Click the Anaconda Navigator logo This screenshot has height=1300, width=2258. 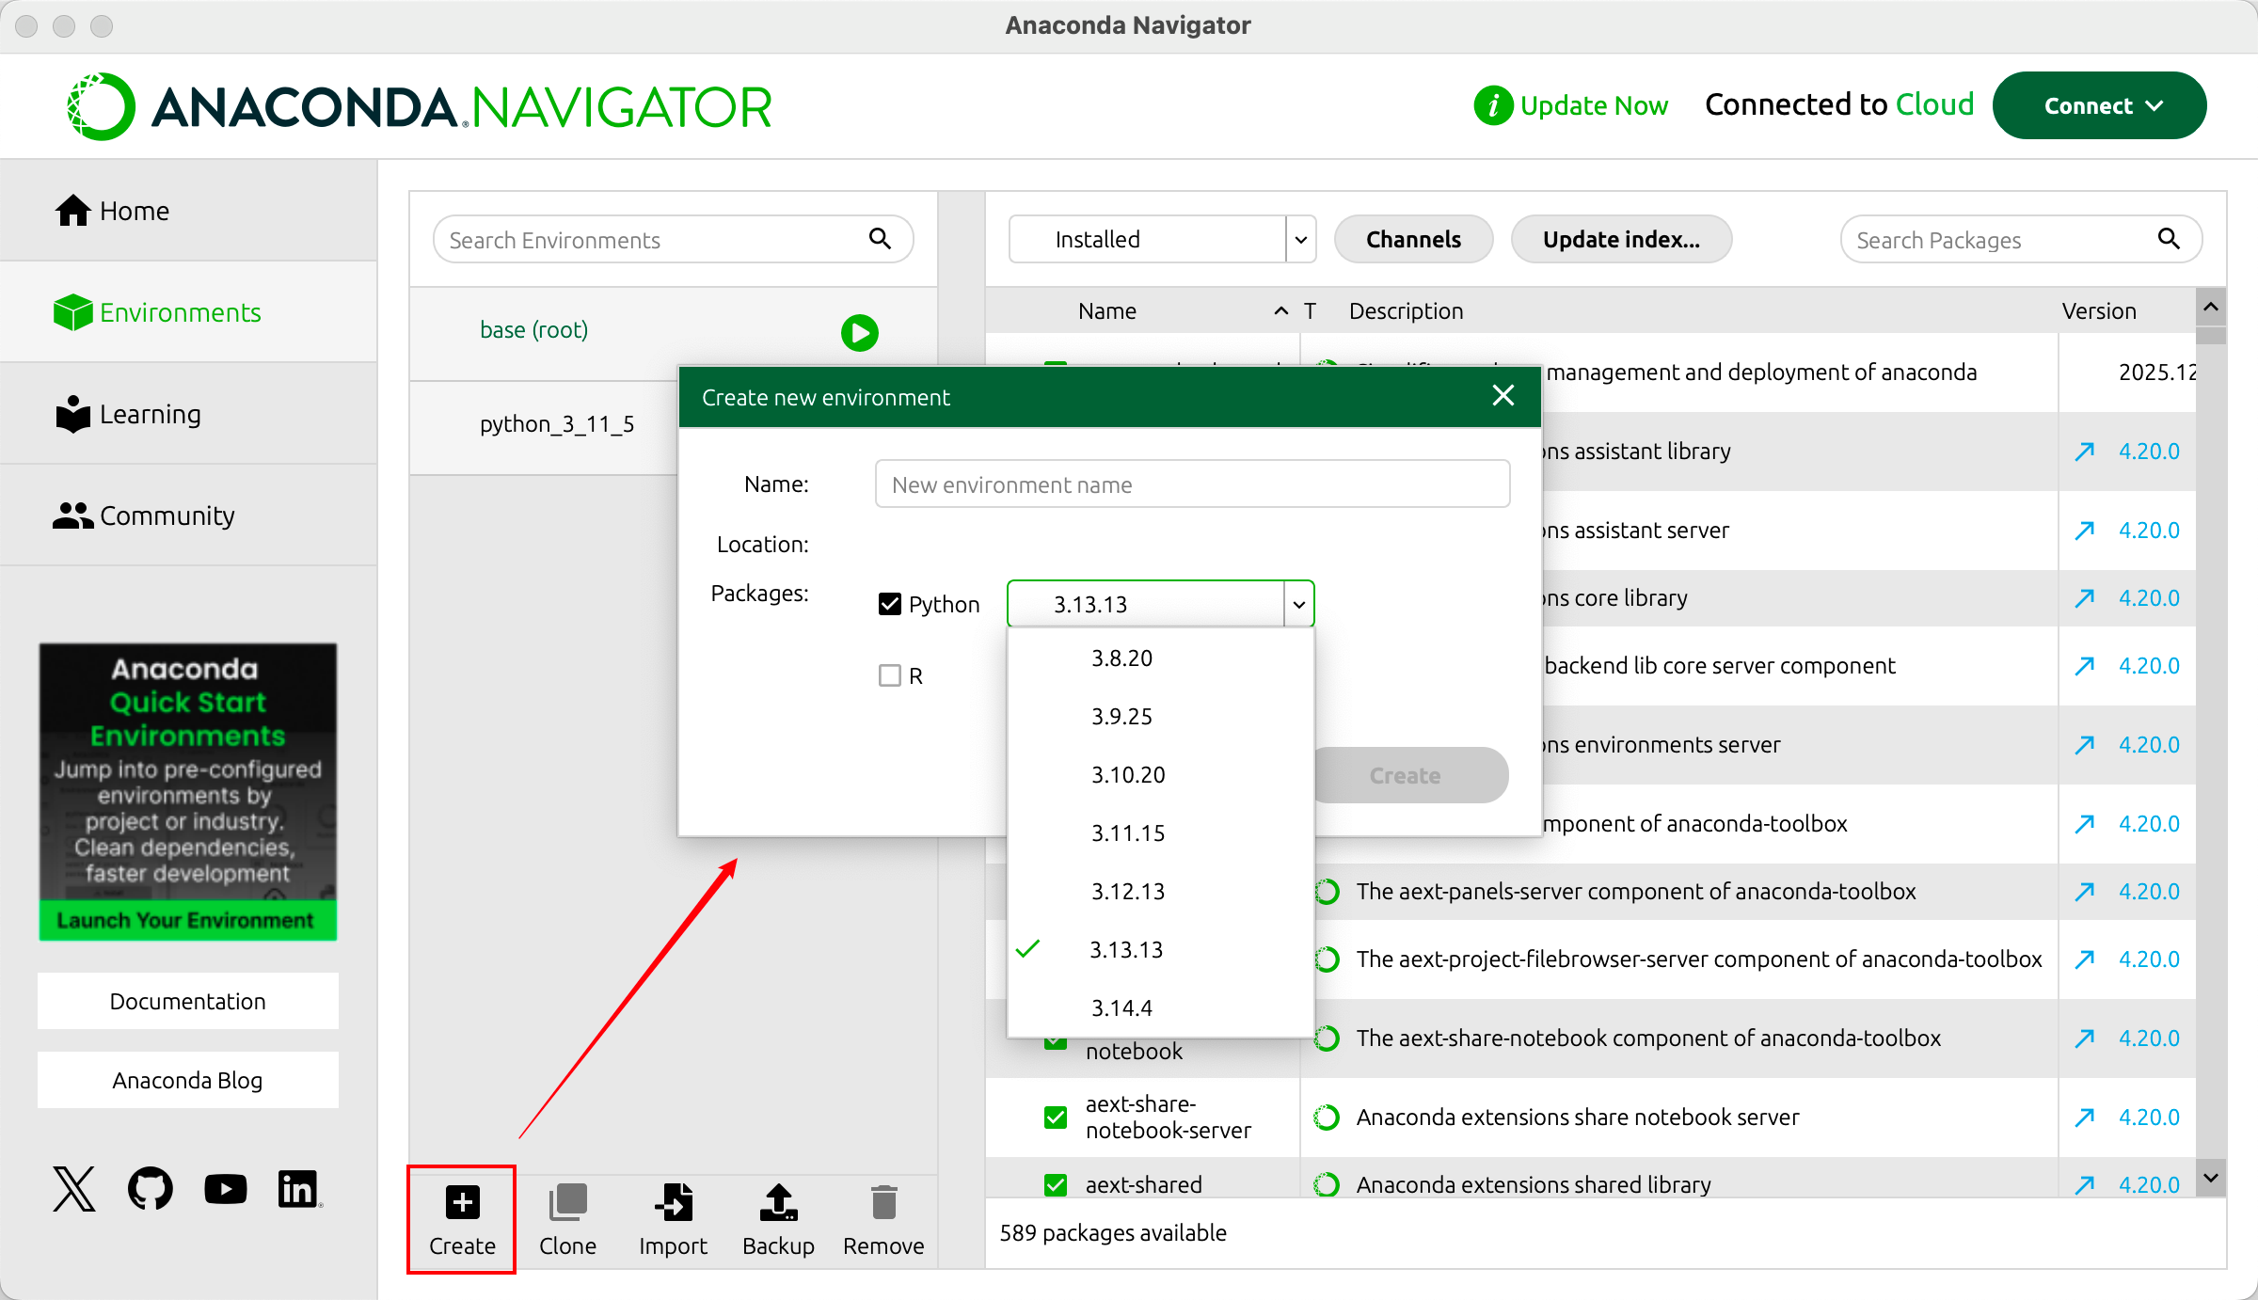(x=419, y=106)
